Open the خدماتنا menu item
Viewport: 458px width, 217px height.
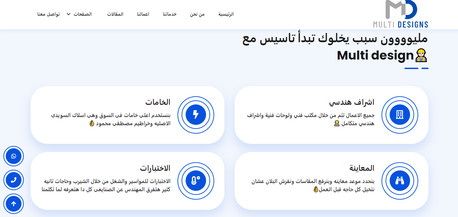(x=170, y=14)
